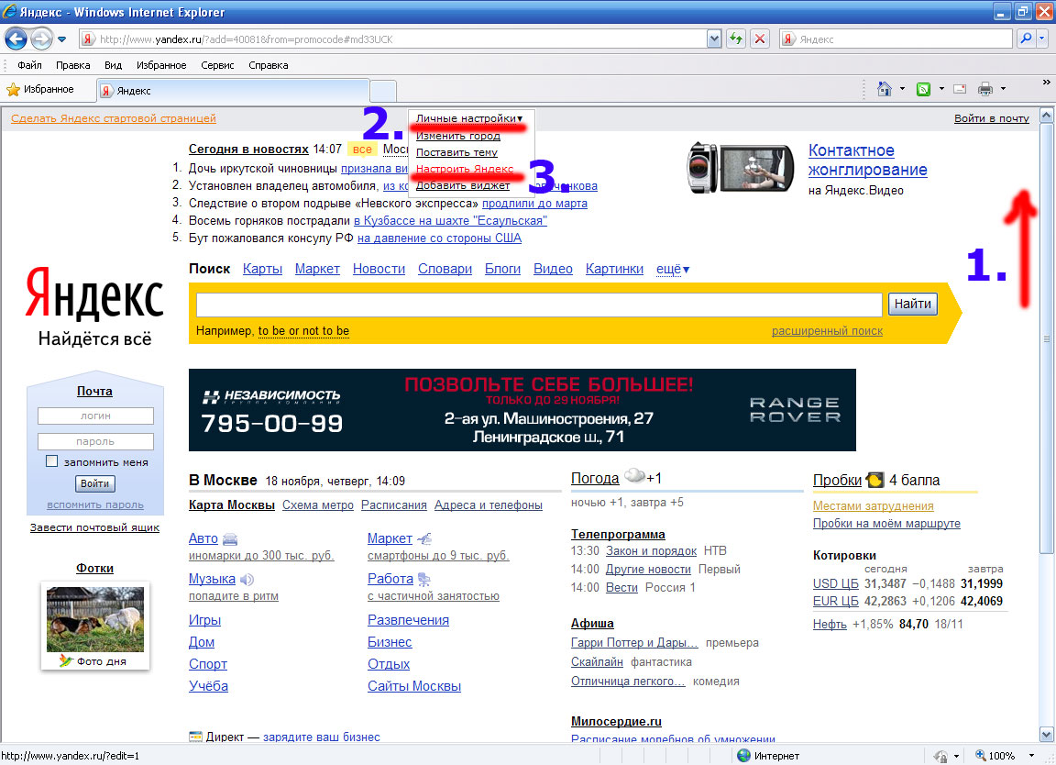
Task: Select Настроить Яндекс in settings menu
Action: 465,169
